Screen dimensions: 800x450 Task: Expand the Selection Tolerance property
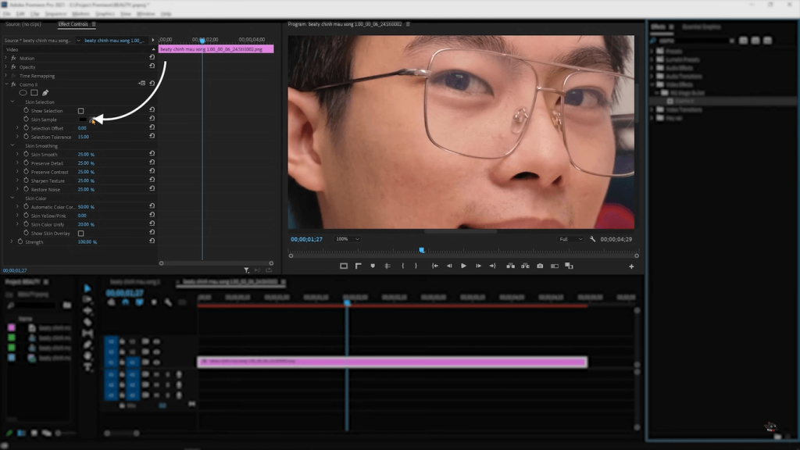(17, 137)
